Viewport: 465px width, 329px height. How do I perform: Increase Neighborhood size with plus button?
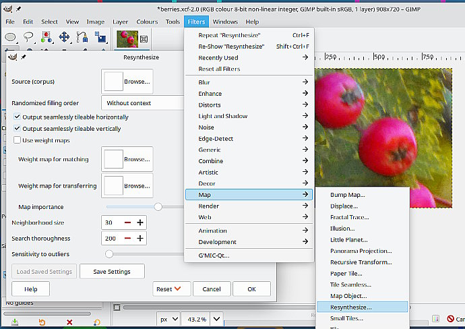[x=140, y=222]
